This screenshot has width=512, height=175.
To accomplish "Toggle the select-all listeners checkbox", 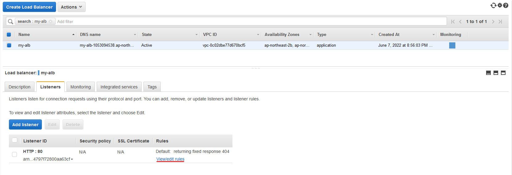I will coord(14,140).
